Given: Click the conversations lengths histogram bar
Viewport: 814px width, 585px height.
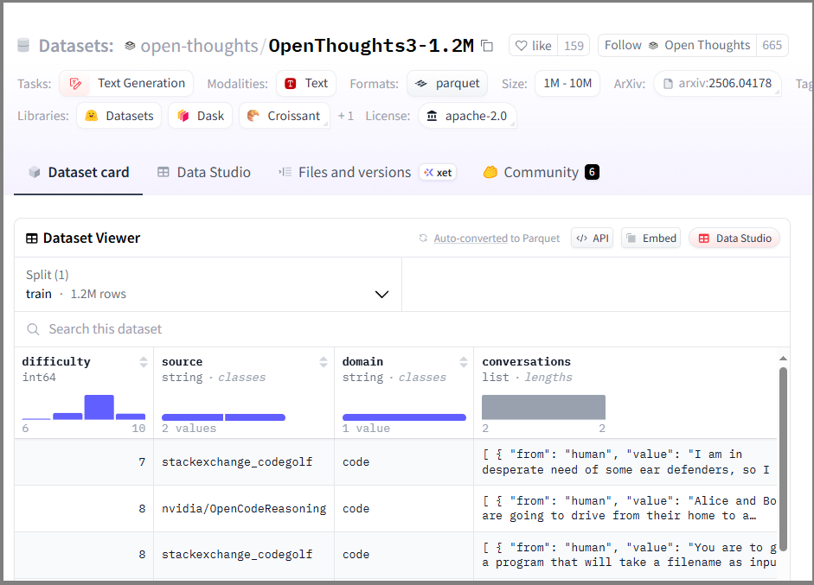Looking at the screenshot, I should point(543,407).
